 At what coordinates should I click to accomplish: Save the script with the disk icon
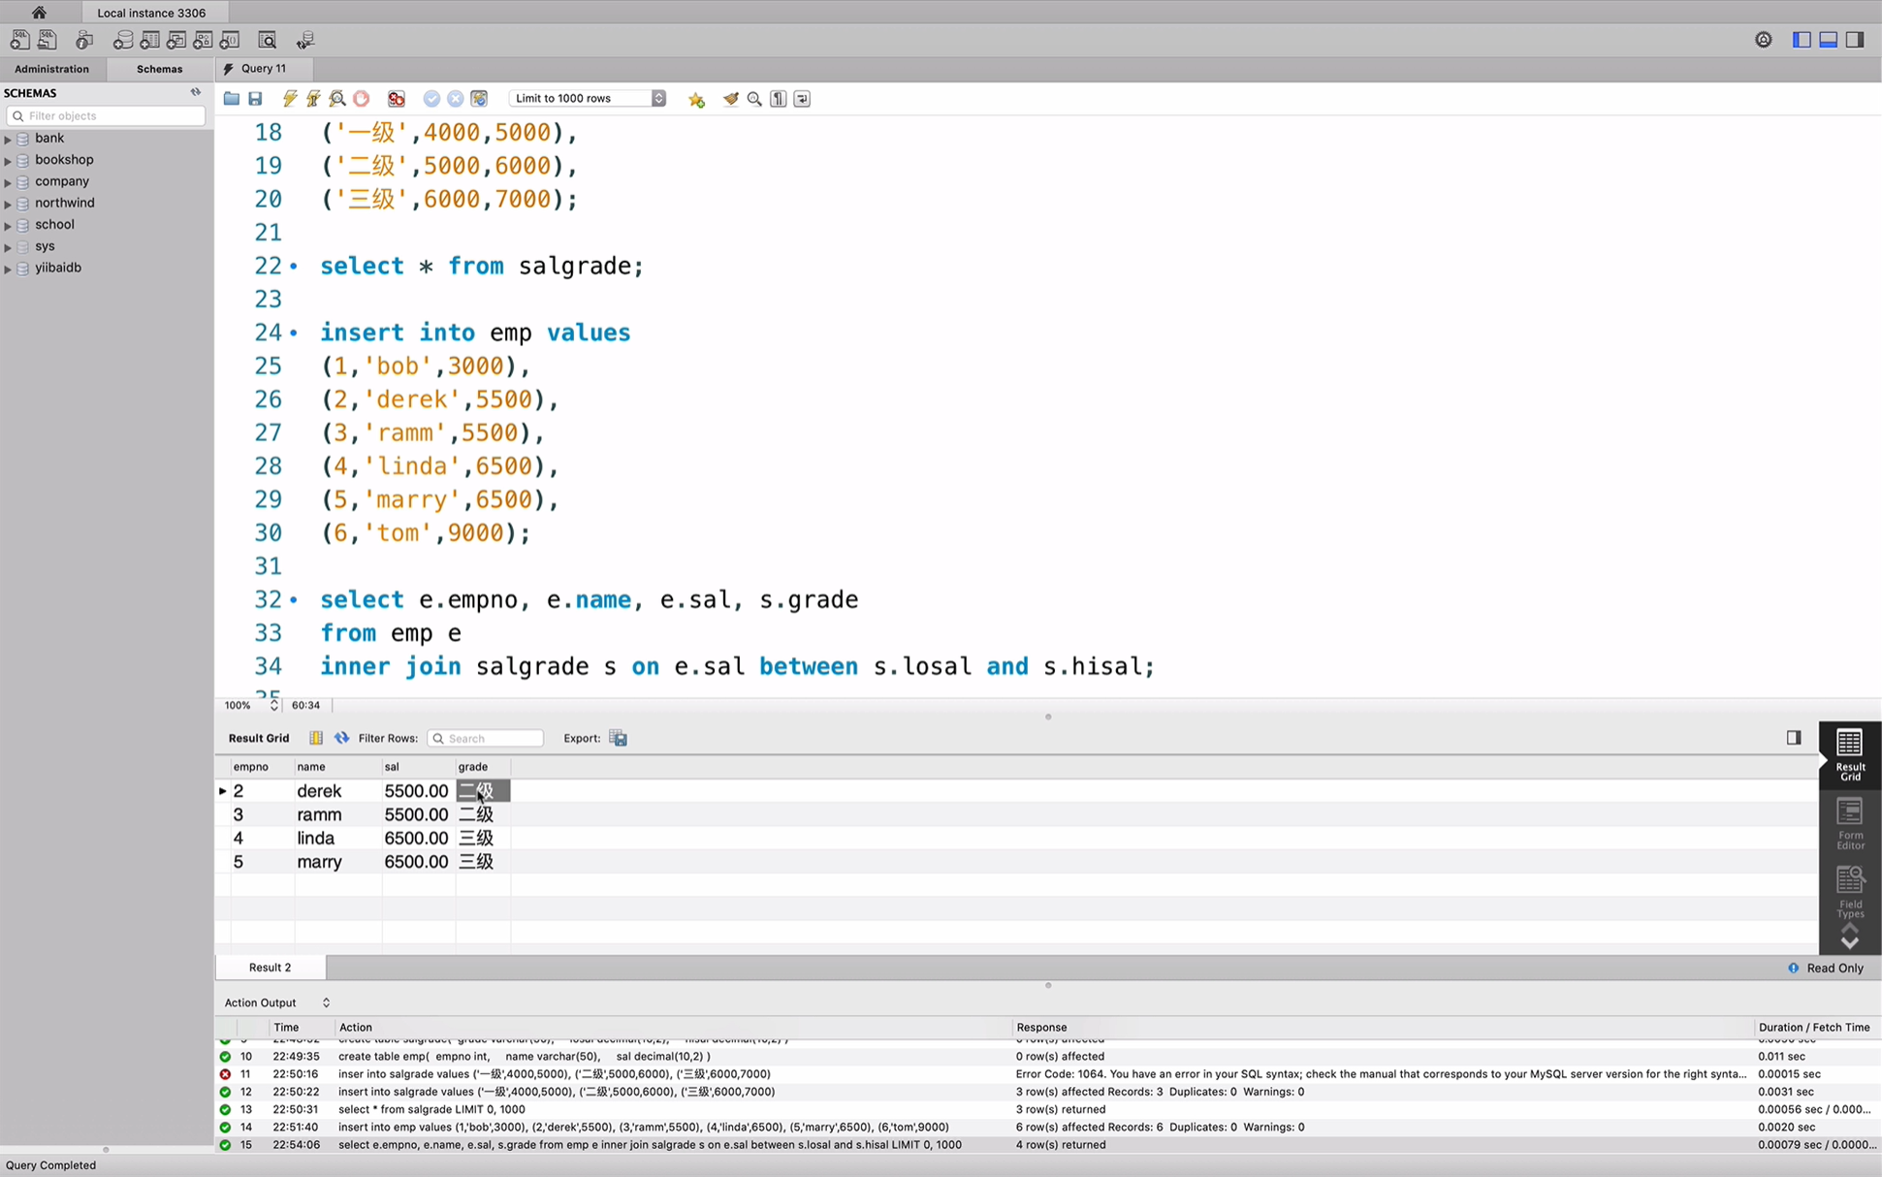click(x=255, y=99)
